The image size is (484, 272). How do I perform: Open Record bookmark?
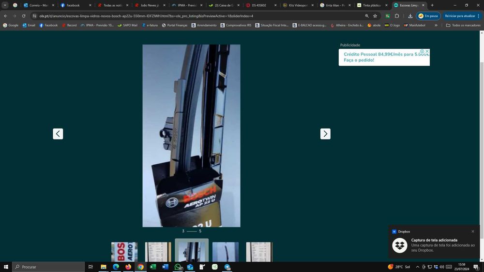69,25
